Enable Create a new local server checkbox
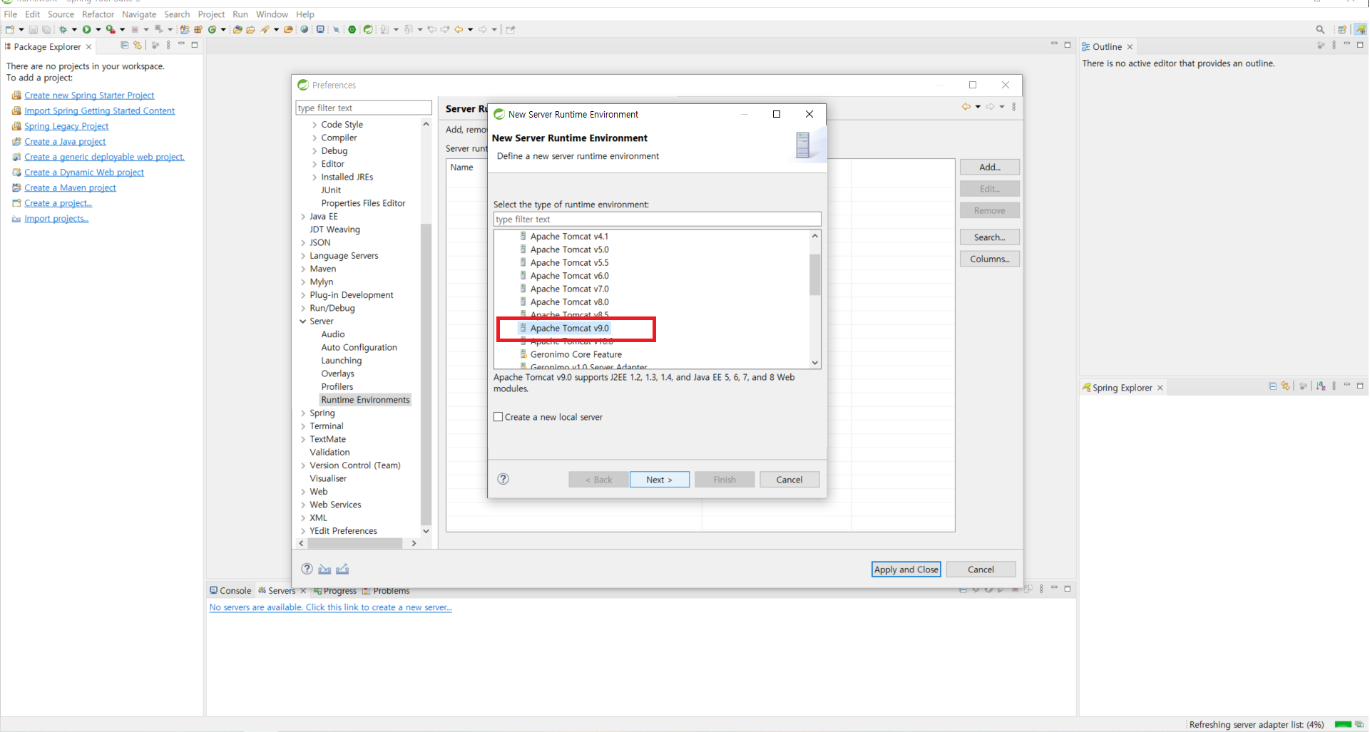The width and height of the screenshot is (1370, 732). [499, 417]
